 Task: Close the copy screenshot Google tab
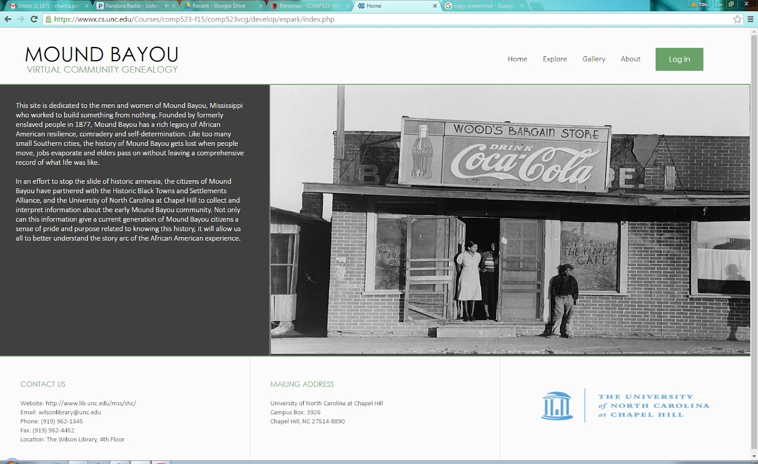tap(522, 6)
